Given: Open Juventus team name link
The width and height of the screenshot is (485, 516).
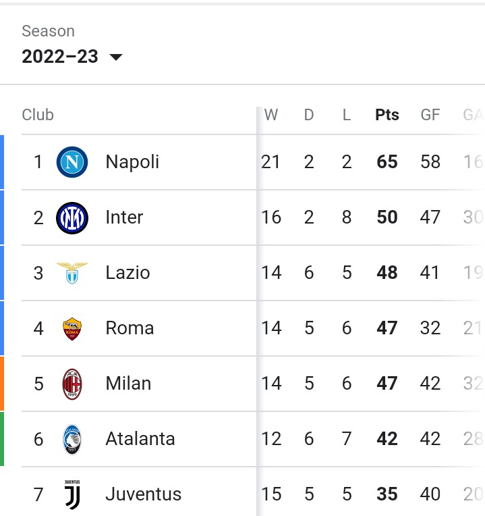Looking at the screenshot, I should (143, 494).
